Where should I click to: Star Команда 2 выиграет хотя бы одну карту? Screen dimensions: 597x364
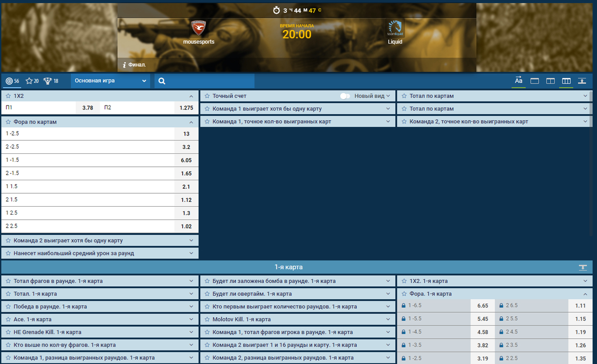click(8, 241)
